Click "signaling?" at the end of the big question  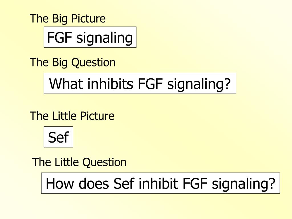point(199,84)
